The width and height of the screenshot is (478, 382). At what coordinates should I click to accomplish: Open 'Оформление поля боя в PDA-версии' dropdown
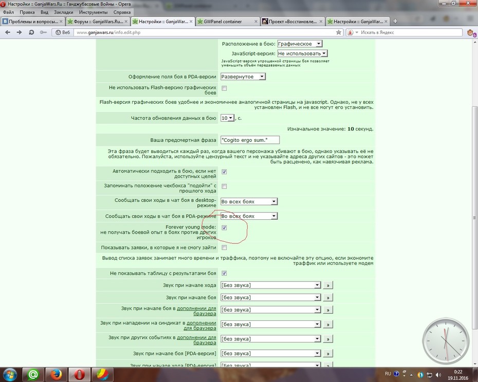click(243, 77)
